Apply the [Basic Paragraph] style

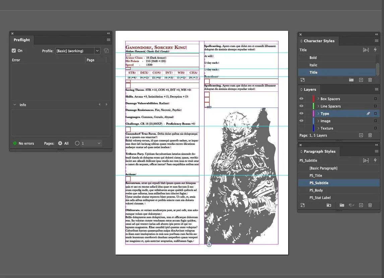point(339,168)
